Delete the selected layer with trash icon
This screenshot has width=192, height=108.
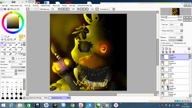pyautogui.click(x=173, y=52)
